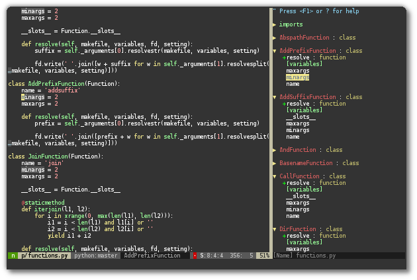Place the cursor on 'prefix = self._arguments[0]' line

coord(147,123)
